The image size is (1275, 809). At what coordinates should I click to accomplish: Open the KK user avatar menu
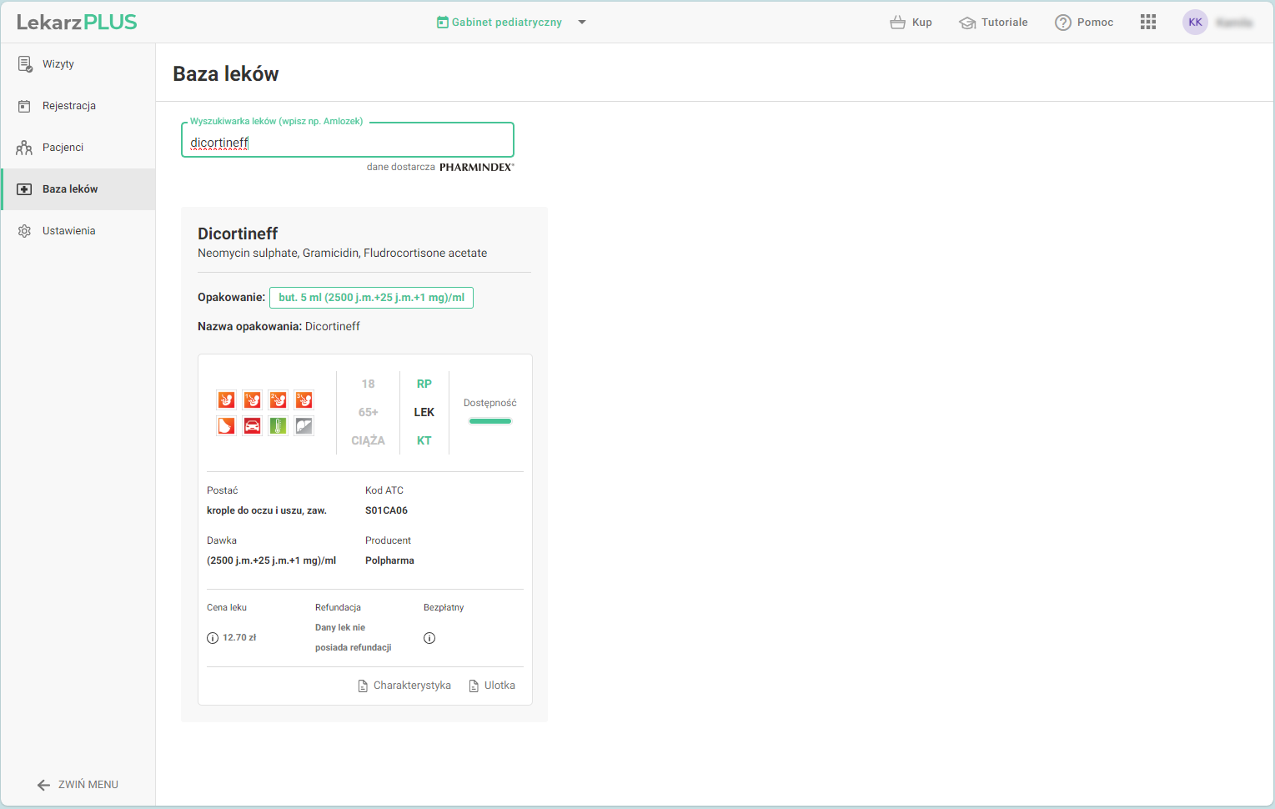(x=1195, y=23)
